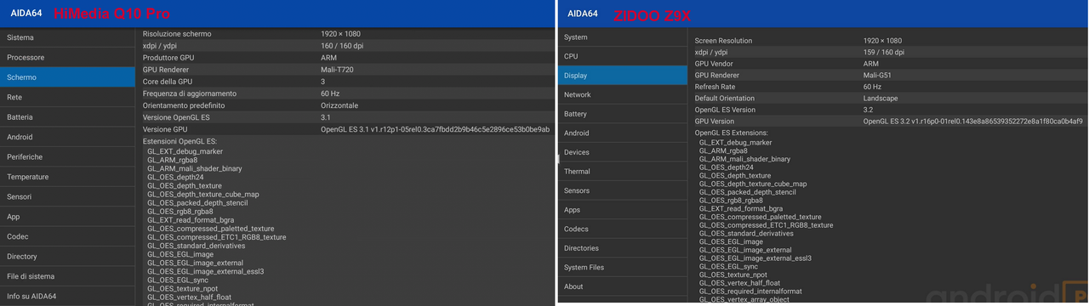The image size is (1089, 306).
Task: Open Directory in the left sidebar
Action: [x=67, y=257]
